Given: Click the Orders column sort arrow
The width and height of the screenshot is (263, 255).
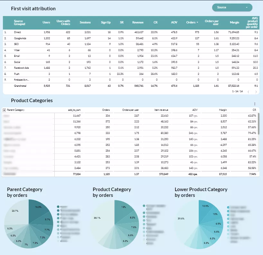Looking at the screenshot, I should tap(197, 22).
